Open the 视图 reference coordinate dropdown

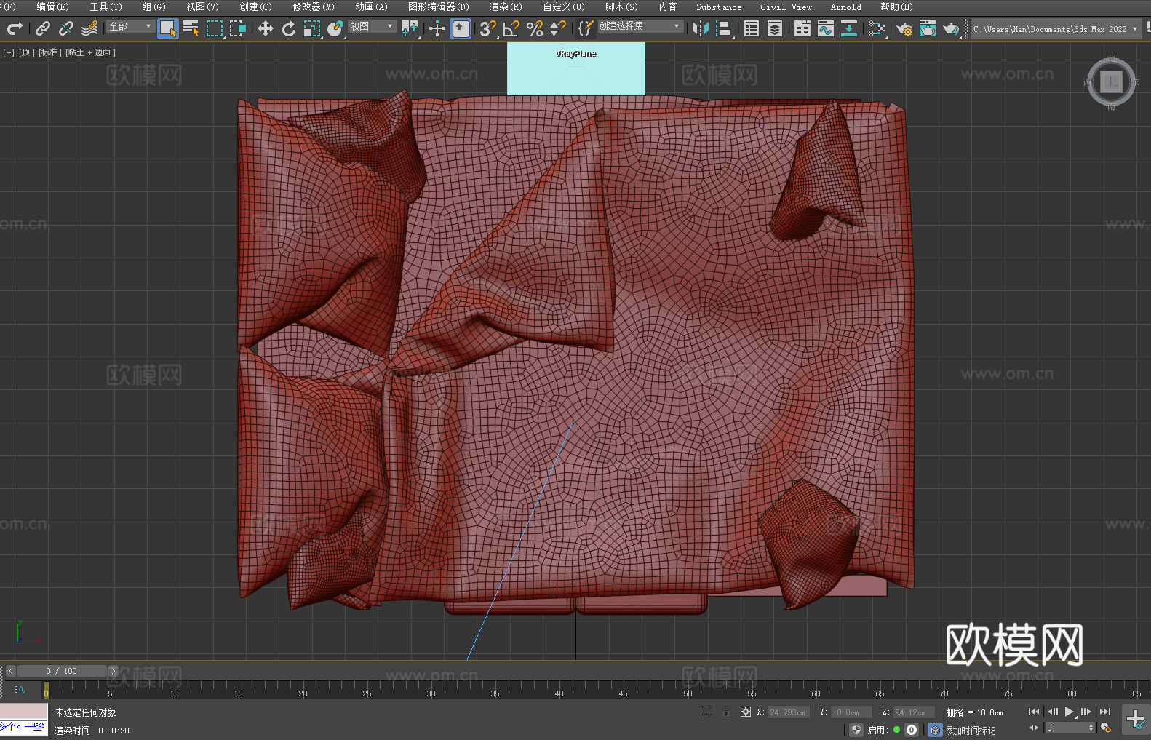(x=372, y=26)
